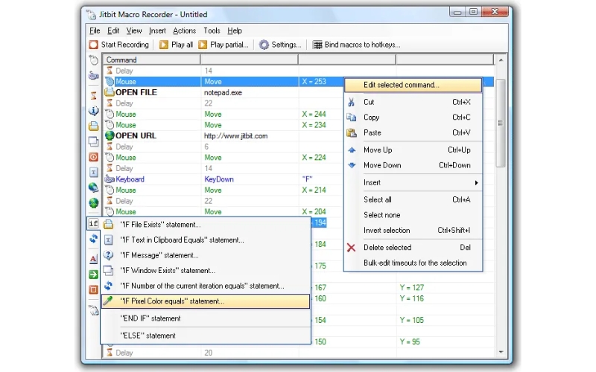Click the bottom mouse icon in sidebar

[x=94, y=310]
